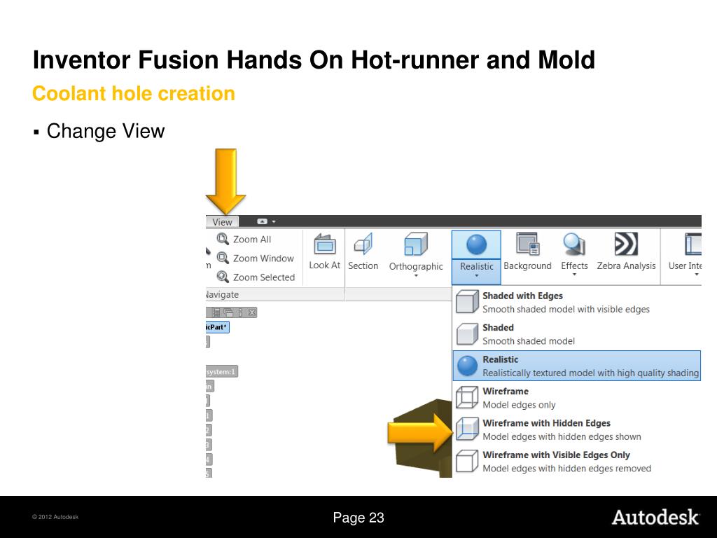The height and width of the screenshot is (538, 717).
Task: Click the Zoom Window magnifier icon
Action: tap(223, 258)
